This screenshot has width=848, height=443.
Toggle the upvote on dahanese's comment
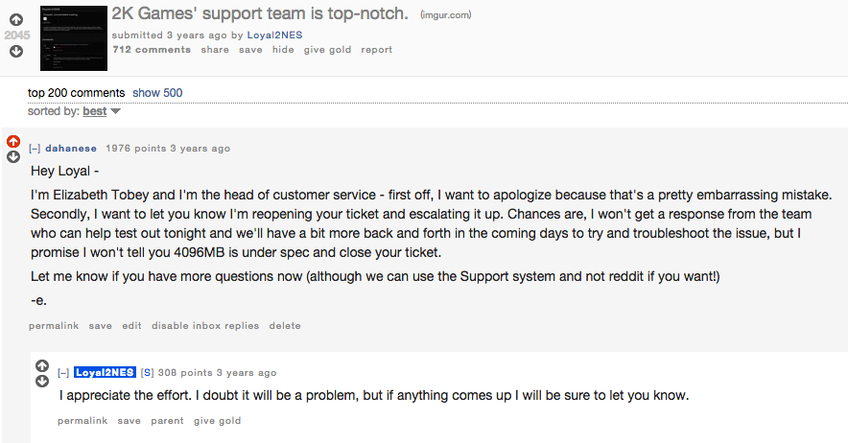pos(13,142)
